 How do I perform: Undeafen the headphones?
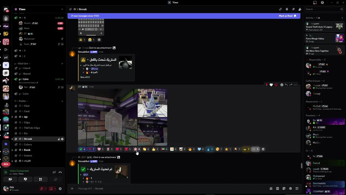coord(51,189)
